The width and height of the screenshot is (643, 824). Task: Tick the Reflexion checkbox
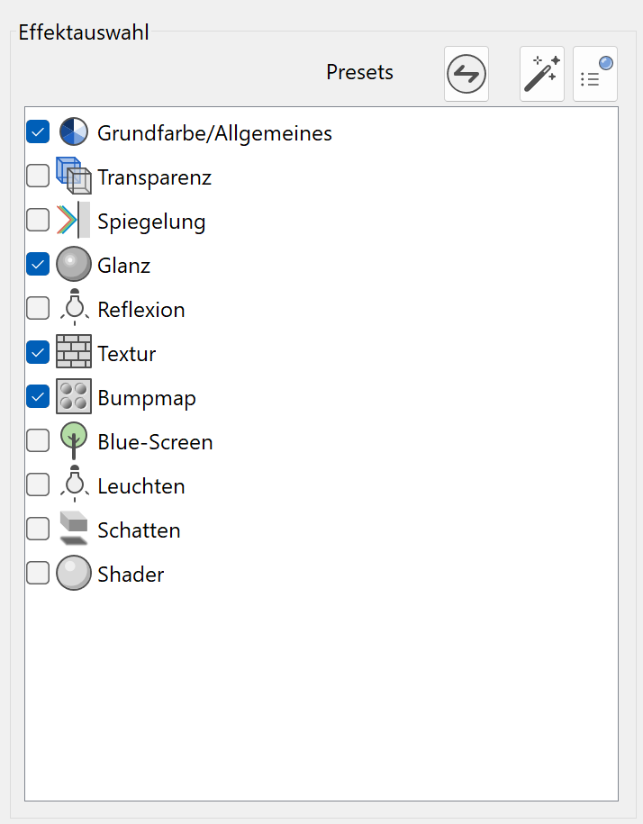tap(38, 308)
